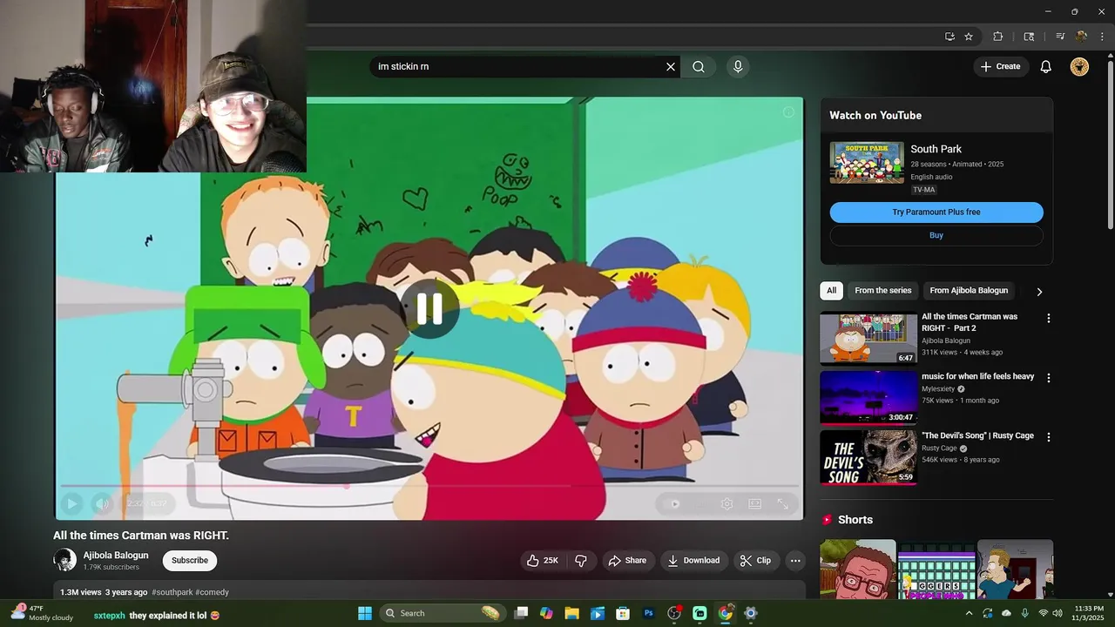Open options for music life feels heavy
Image resolution: width=1115 pixels, height=627 pixels.
point(1049,378)
